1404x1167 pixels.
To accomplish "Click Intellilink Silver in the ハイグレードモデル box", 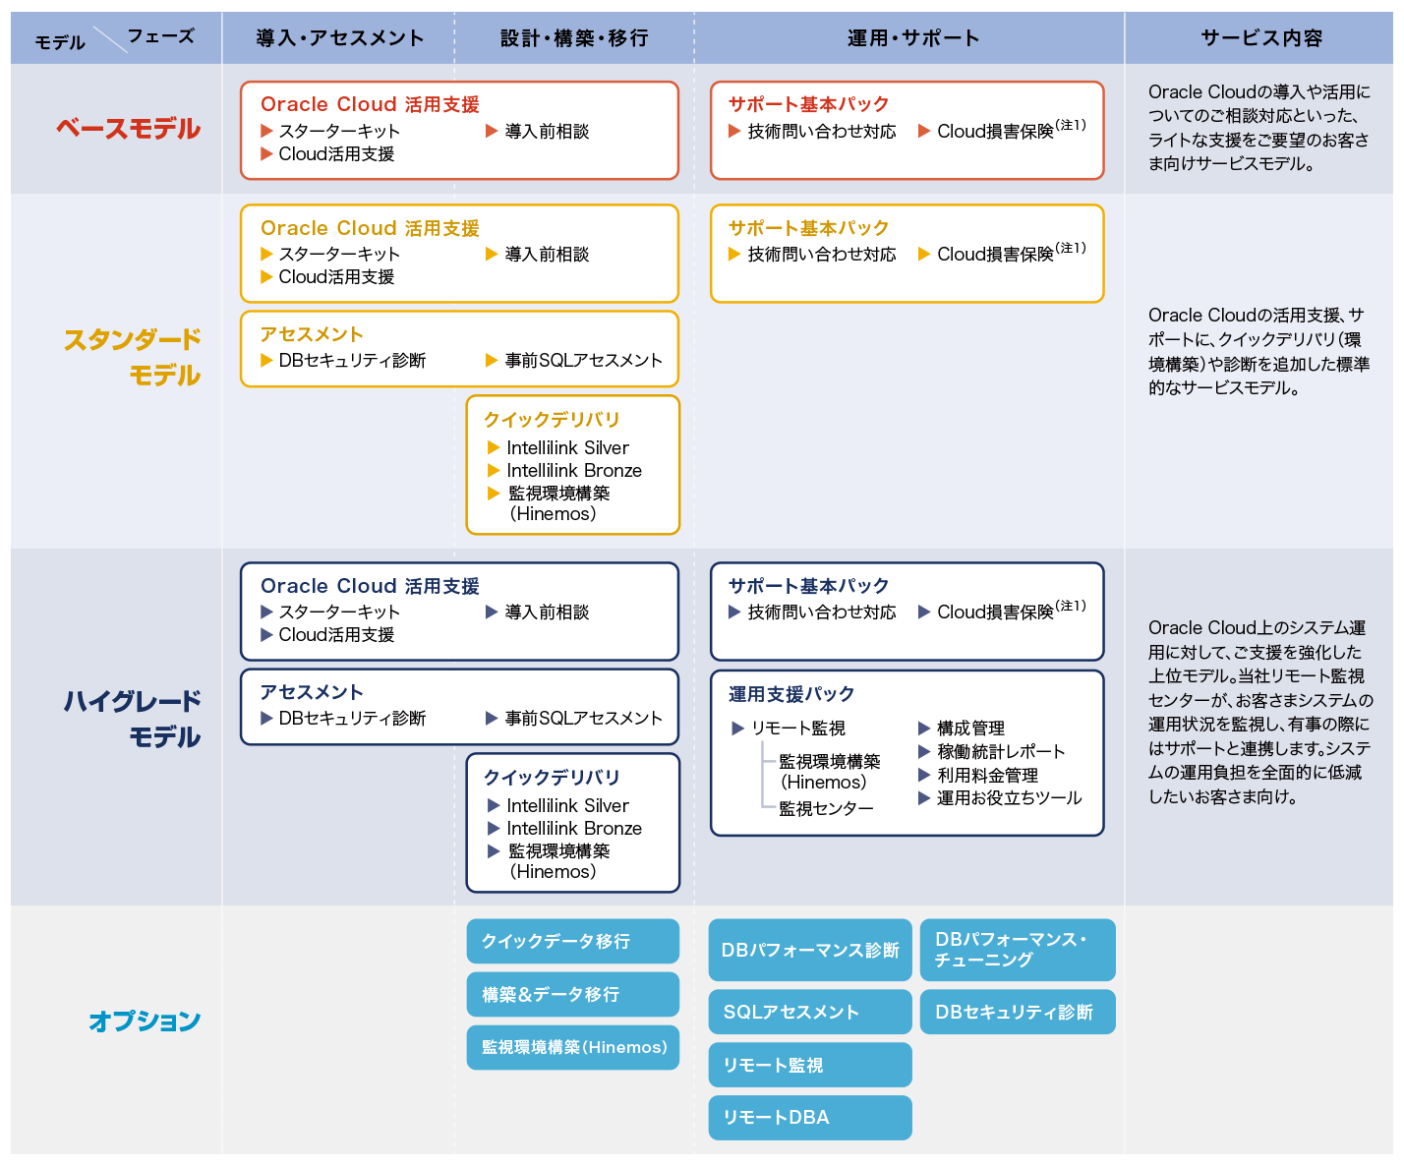I will pyautogui.click(x=567, y=806).
